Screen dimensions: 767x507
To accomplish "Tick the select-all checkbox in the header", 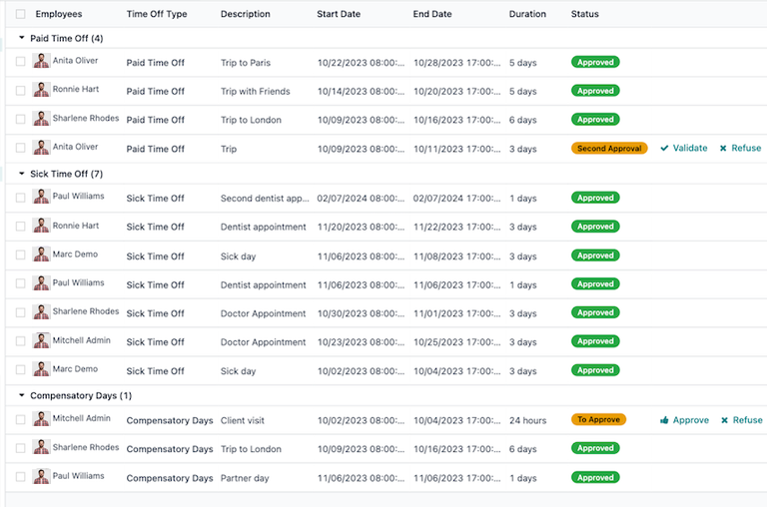I will coord(21,15).
